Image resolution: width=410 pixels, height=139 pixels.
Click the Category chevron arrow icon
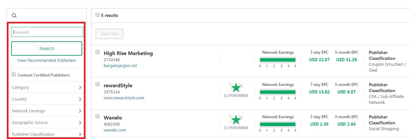pyautogui.click(x=80, y=88)
